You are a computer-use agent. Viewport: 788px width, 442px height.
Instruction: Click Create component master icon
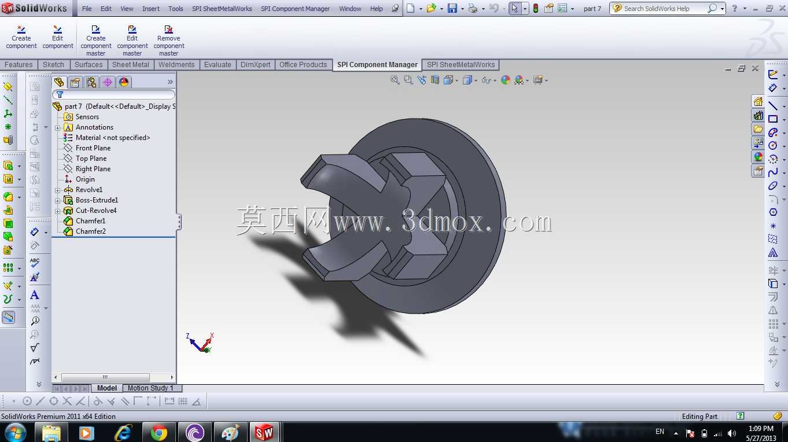point(96,29)
